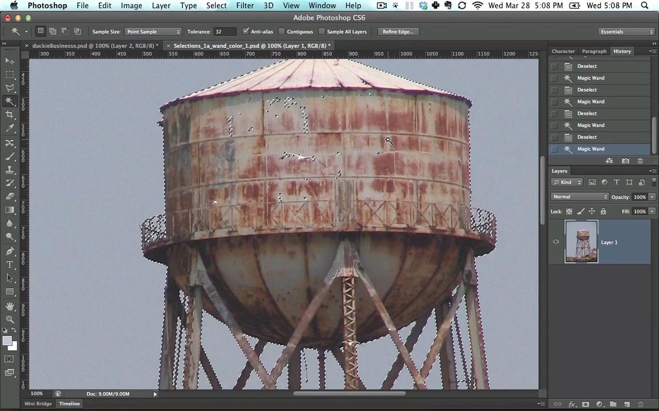Open the Opacity slider dropdown arrow

(x=652, y=197)
